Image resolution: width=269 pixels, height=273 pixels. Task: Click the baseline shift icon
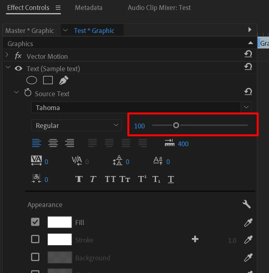point(158,161)
